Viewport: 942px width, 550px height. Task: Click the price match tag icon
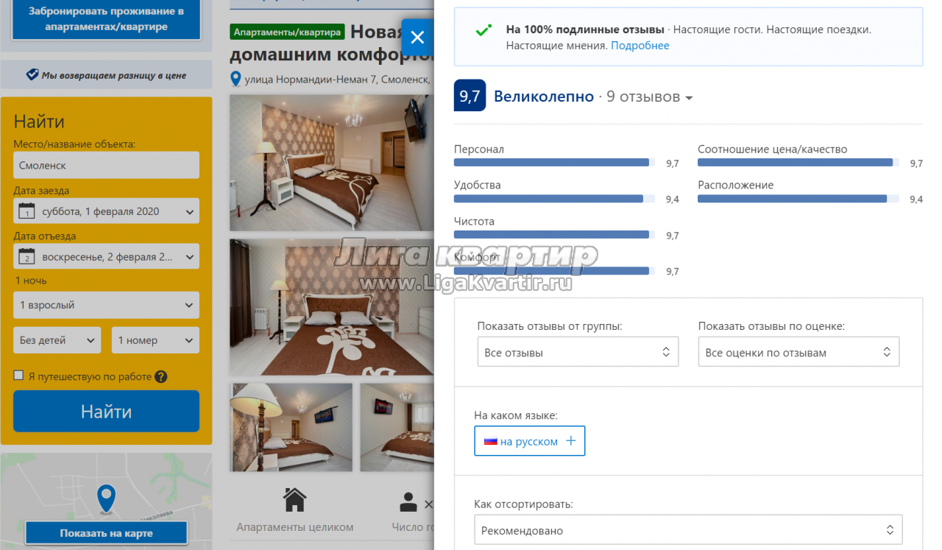click(x=32, y=75)
